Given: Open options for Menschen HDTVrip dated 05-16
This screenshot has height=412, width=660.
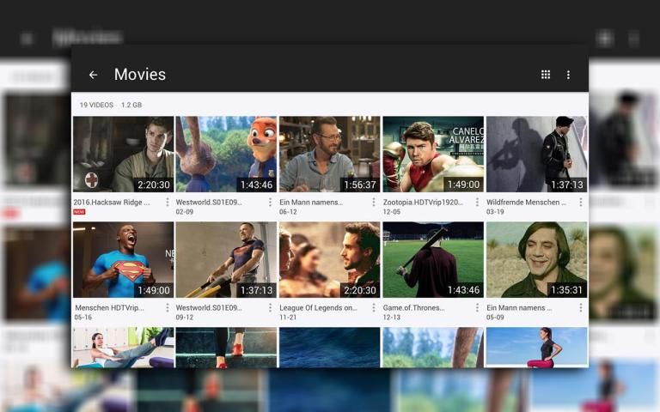Looking at the screenshot, I should click(x=167, y=308).
